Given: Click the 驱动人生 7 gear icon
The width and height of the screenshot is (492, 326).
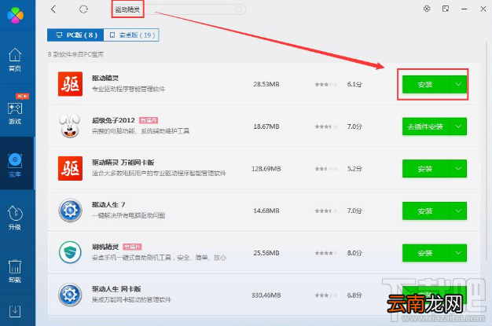Looking at the screenshot, I should (x=70, y=211).
